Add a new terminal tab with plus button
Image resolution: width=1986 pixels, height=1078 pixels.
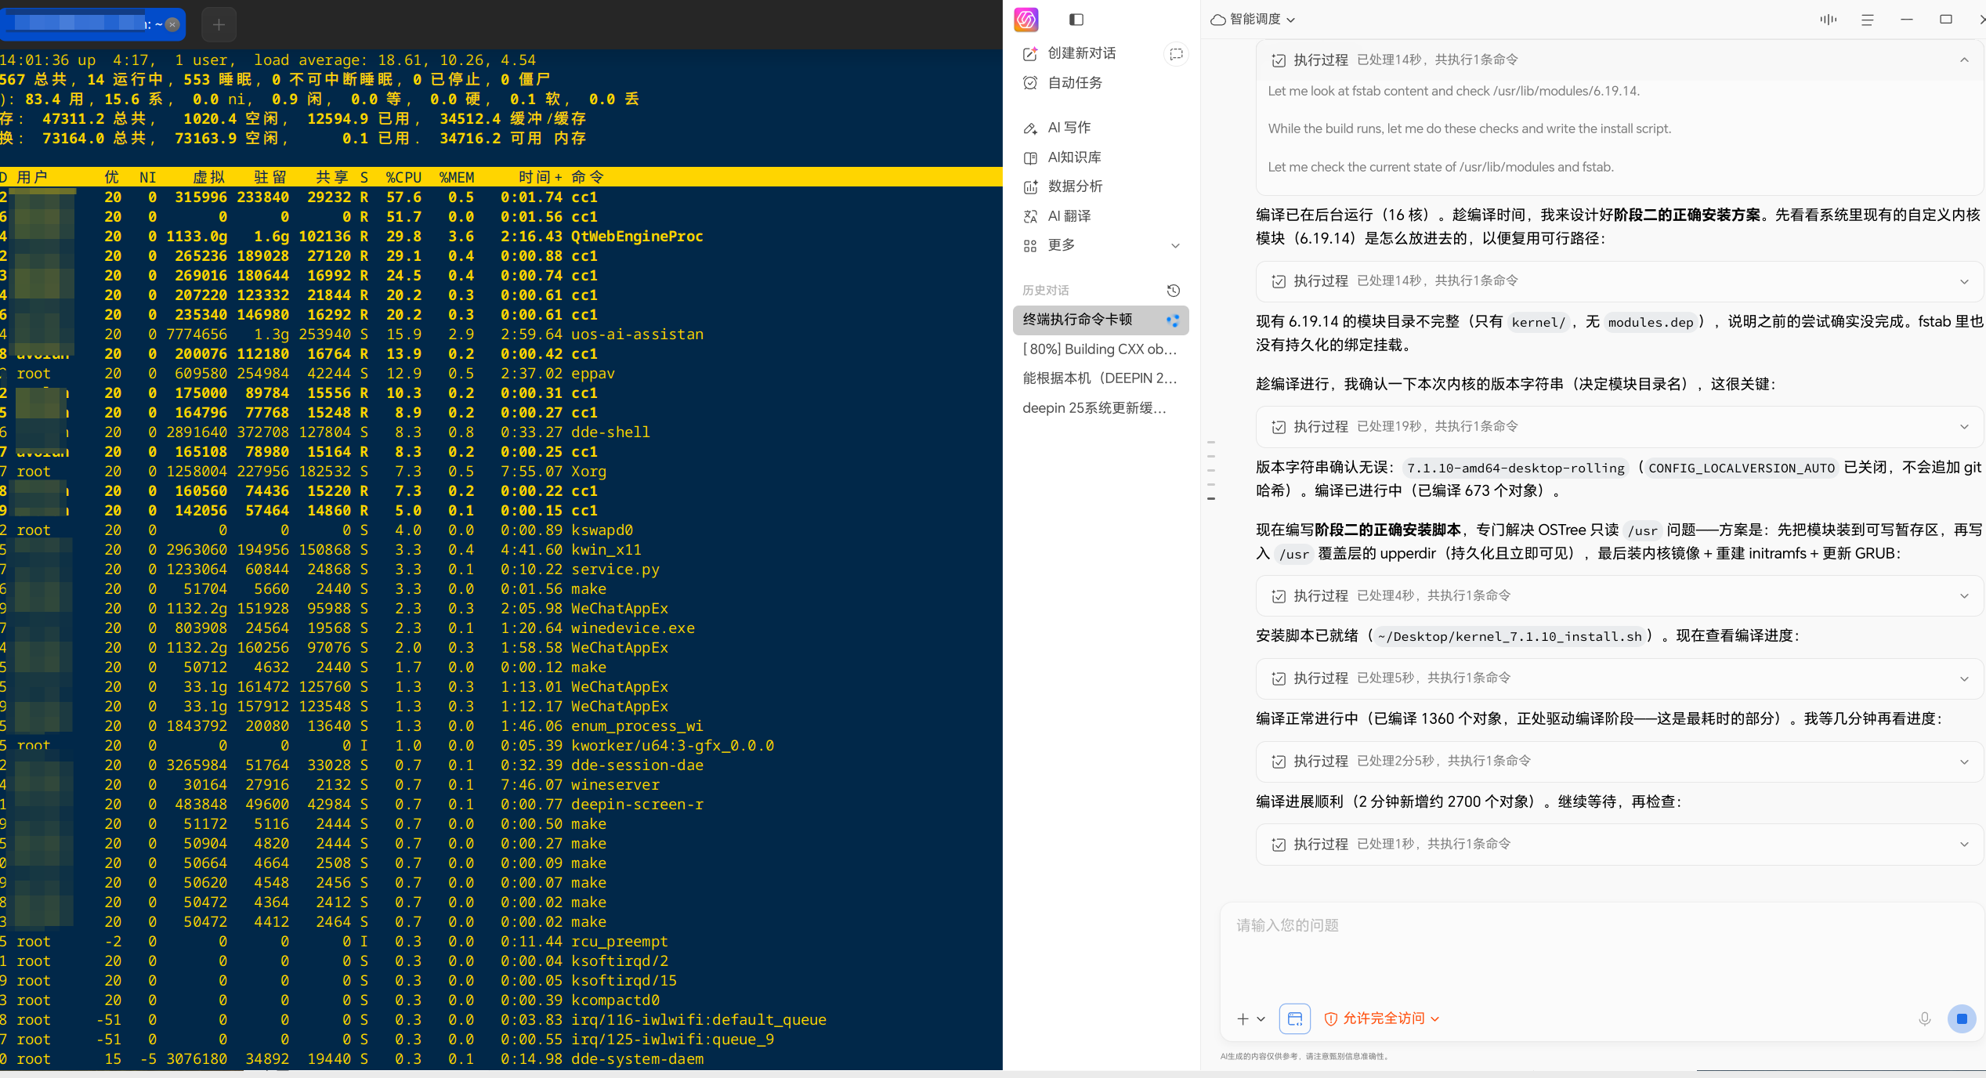tap(219, 24)
